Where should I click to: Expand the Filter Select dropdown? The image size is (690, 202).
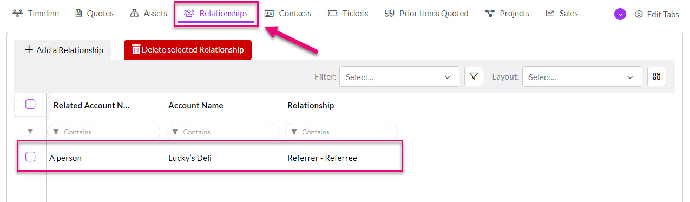click(x=399, y=76)
